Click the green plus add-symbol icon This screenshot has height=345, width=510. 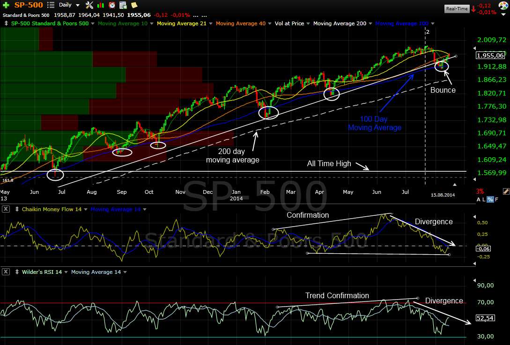pyautogui.click(x=6, y=5)
